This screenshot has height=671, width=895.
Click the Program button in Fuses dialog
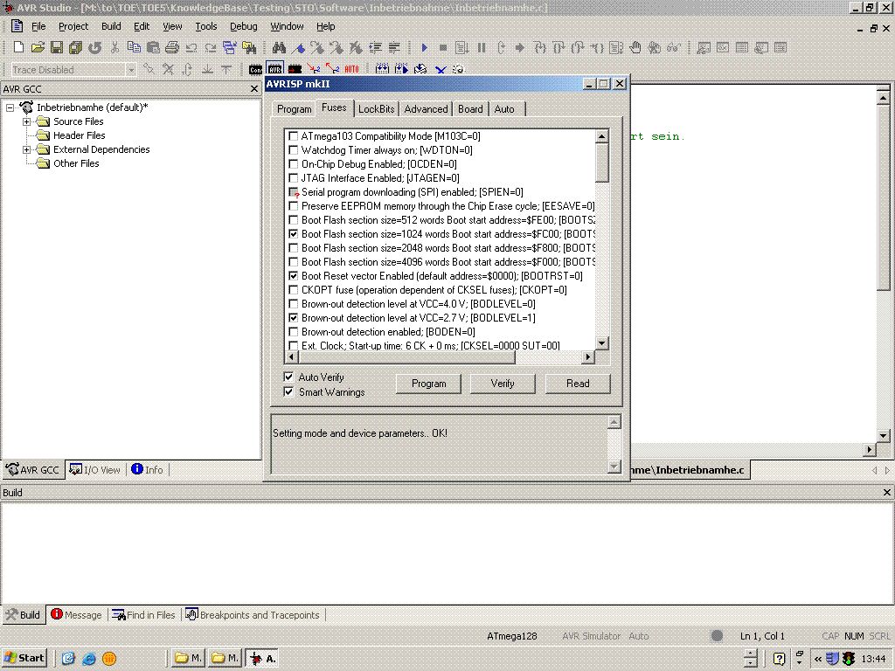[428, 384]
